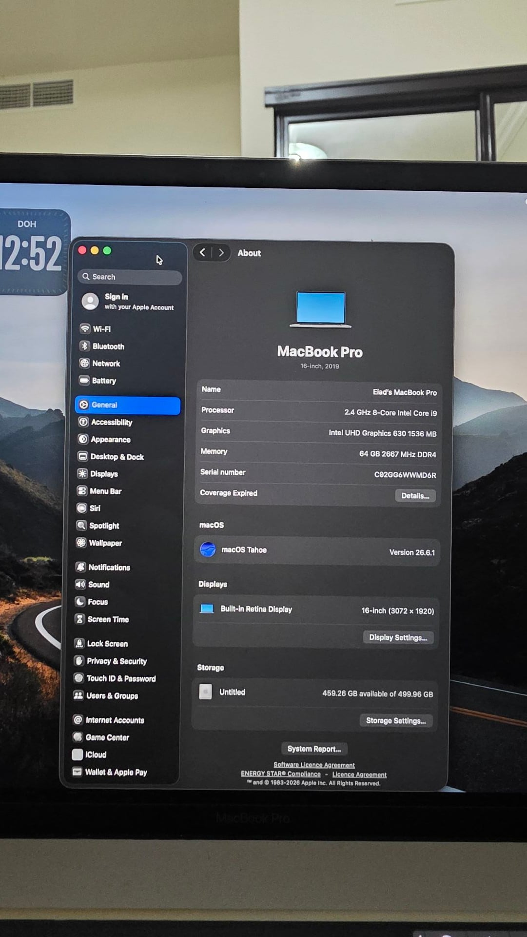The height and width of the screenshot is (937, 527).
Task: Open Game Center icon
Action: click(78, 737)
